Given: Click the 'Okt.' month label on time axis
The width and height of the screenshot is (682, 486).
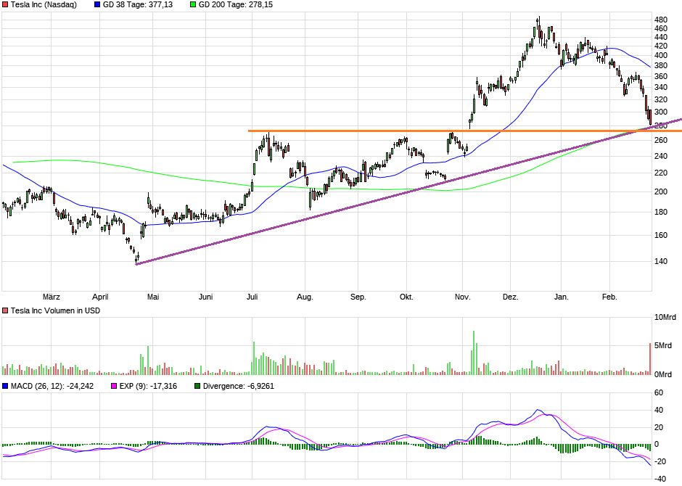Looking at the screenshot, I should (x=406, y=297).
